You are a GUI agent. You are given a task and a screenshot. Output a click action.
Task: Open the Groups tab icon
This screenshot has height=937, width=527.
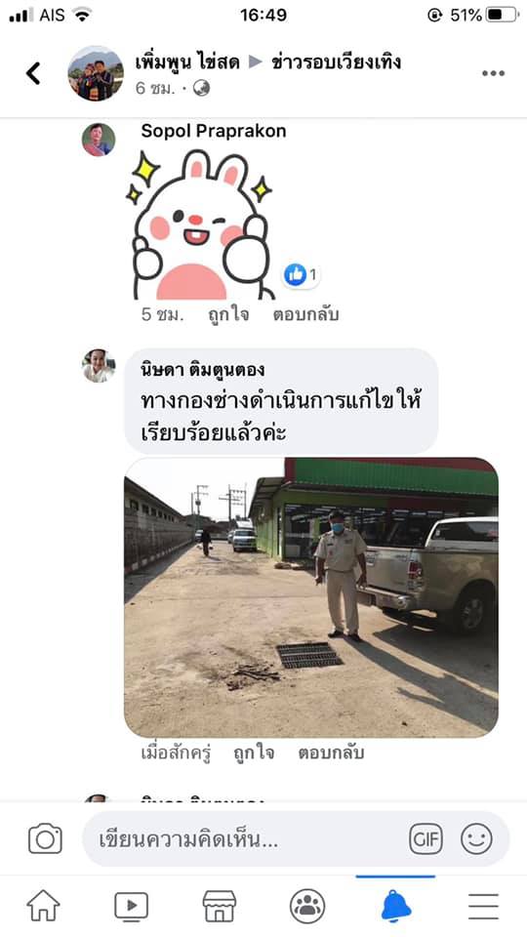(307, 906)
